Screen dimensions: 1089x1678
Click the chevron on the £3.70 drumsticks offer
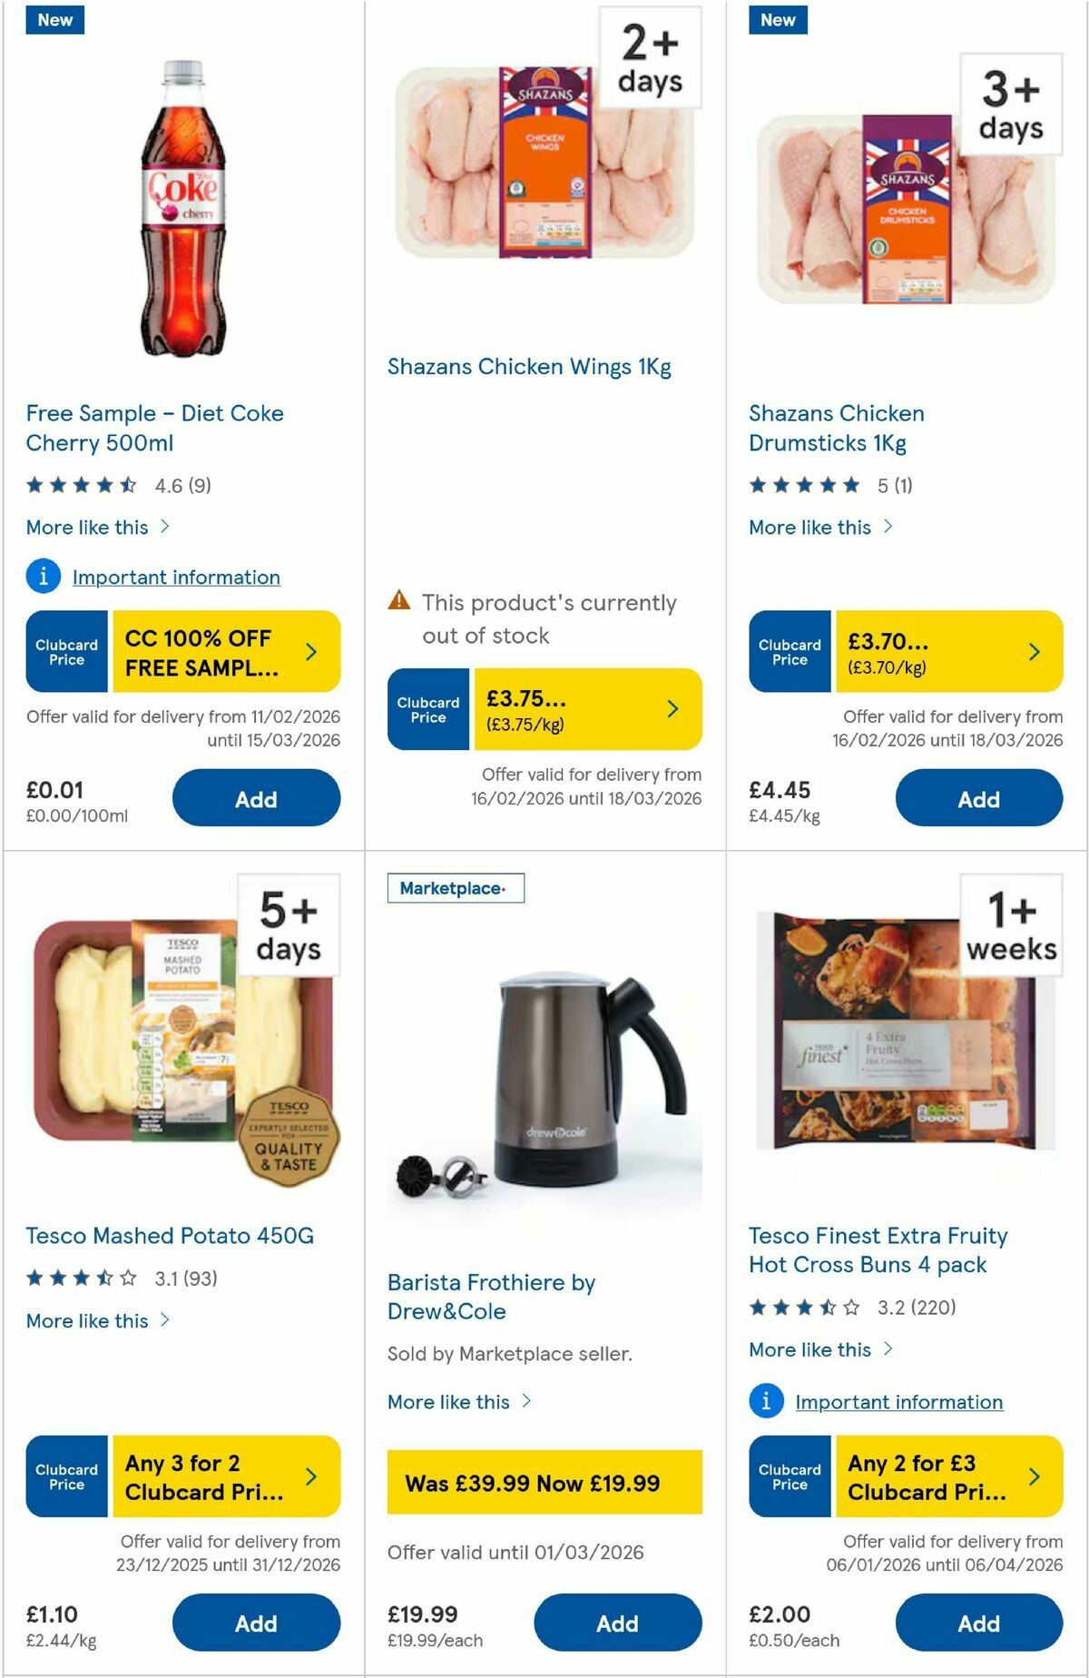[1033, 651]
